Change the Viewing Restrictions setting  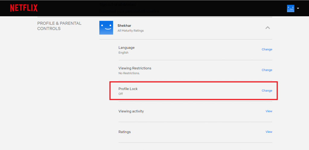(267, 70)
